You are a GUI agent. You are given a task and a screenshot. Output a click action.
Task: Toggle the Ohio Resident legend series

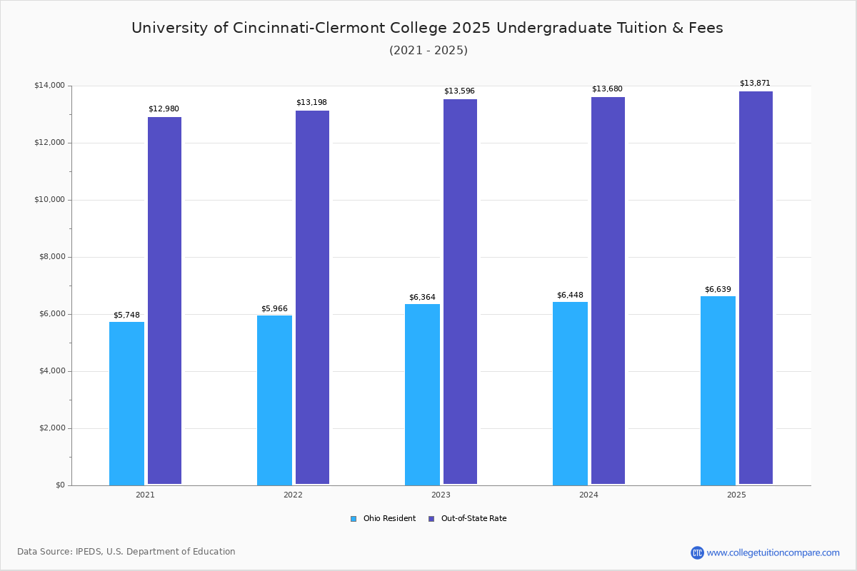[x=389, y=519]
